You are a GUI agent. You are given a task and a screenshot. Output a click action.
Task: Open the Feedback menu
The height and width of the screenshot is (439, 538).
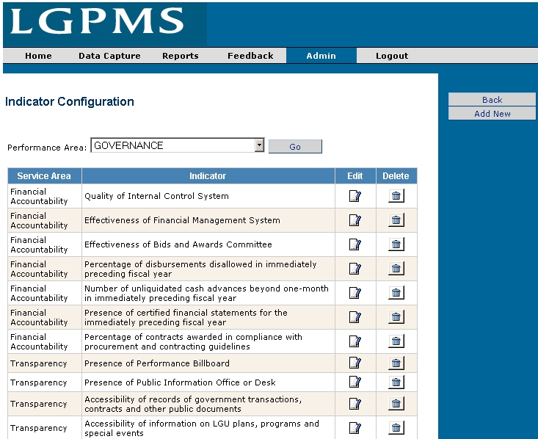(250, 56)
